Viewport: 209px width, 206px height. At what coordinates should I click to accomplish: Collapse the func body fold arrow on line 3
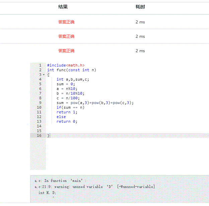point(44,75)
